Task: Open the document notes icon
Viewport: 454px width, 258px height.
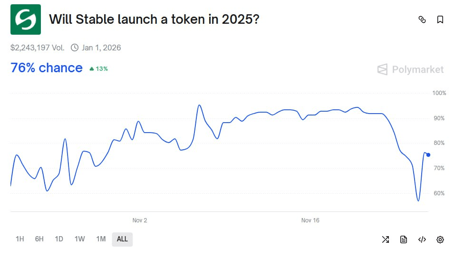Action: (404, 239)
